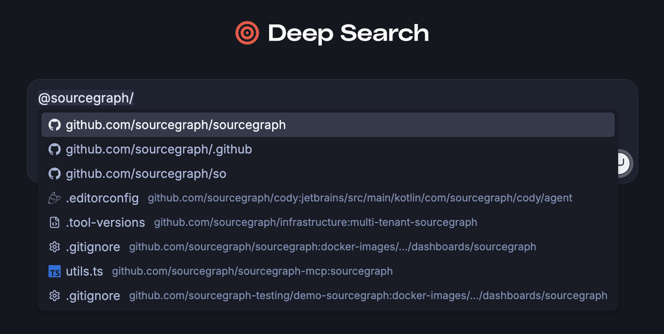Click GitHub icon beside sourcegraph/.github

54,149
